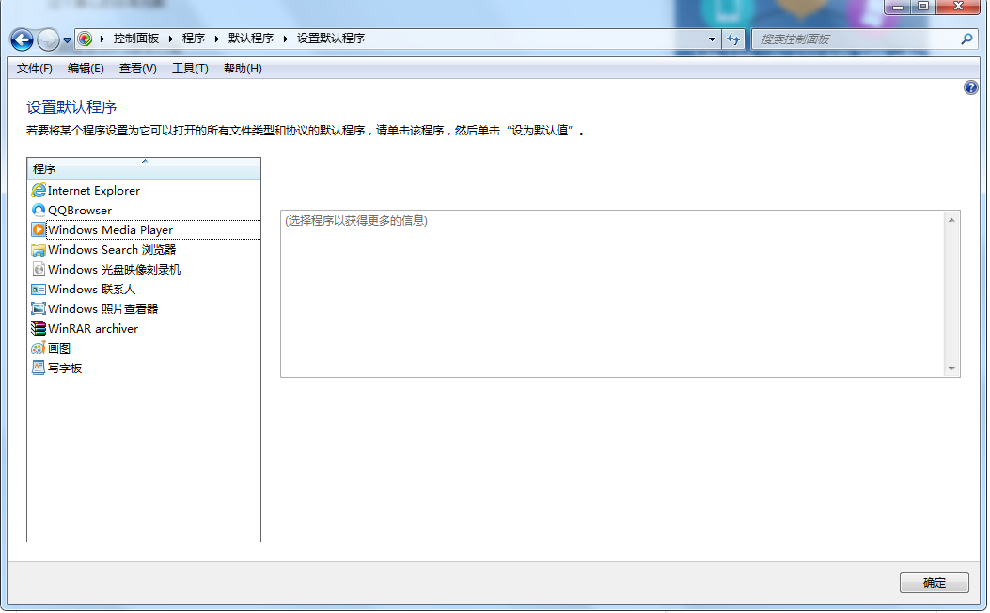The image size is (990, 613).
Task: Open the 工具(T) menu
Action: (190, 69)
